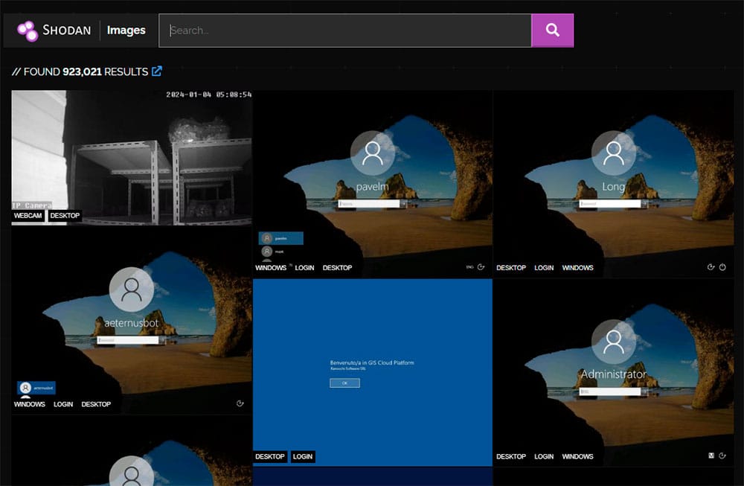Click the WEBCAM tag
Viewport: 744px width, 486px height.
click(28, 216)
